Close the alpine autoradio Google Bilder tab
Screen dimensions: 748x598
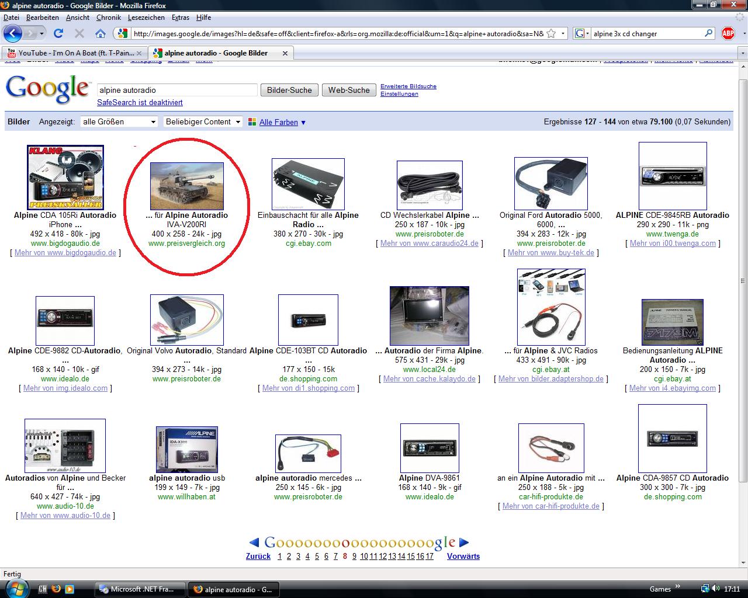pos(285,53)
